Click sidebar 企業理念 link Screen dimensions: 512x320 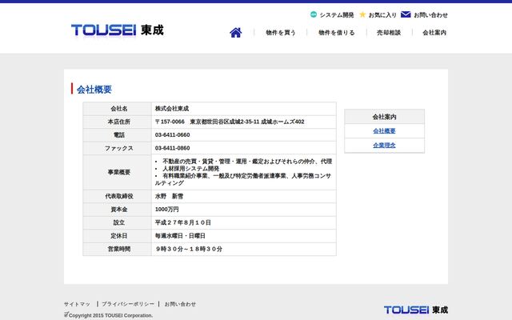[384, 146]
